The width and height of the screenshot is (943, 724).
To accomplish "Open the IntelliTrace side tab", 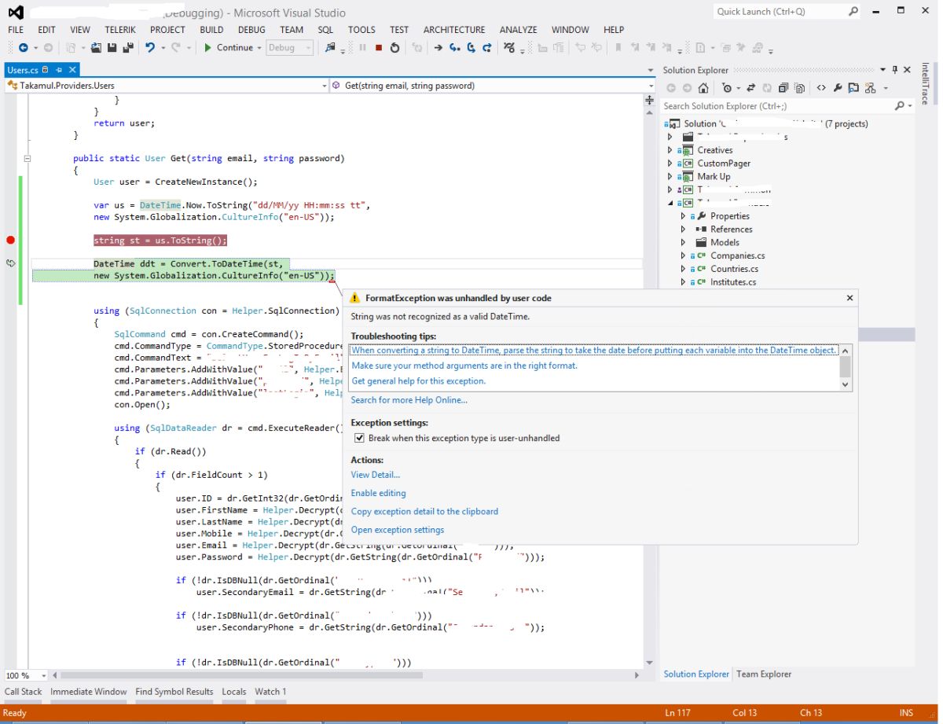I will click(926, 83).
